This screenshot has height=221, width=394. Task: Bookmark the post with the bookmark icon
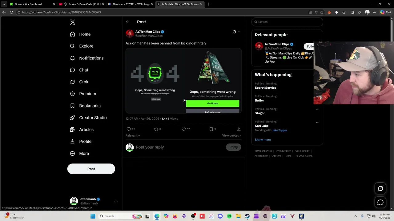pos(211,129)
